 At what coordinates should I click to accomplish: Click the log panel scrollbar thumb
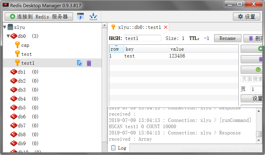259,134
